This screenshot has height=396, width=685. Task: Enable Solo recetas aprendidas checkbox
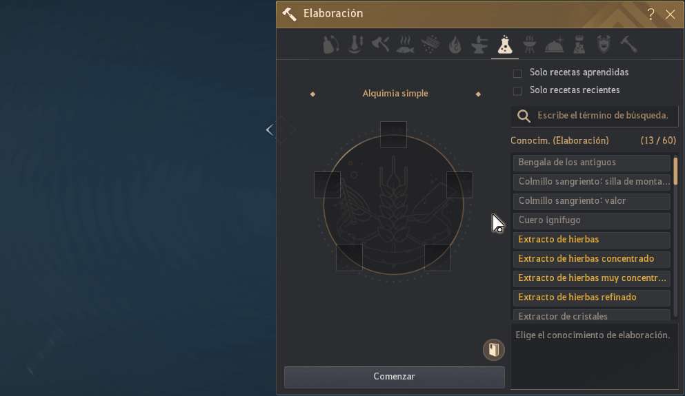(x=517, y=73)
